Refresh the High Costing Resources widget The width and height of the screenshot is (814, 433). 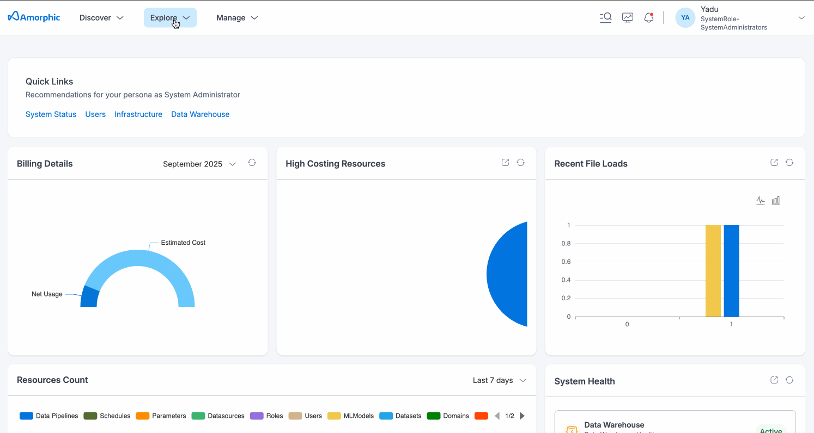520,163
